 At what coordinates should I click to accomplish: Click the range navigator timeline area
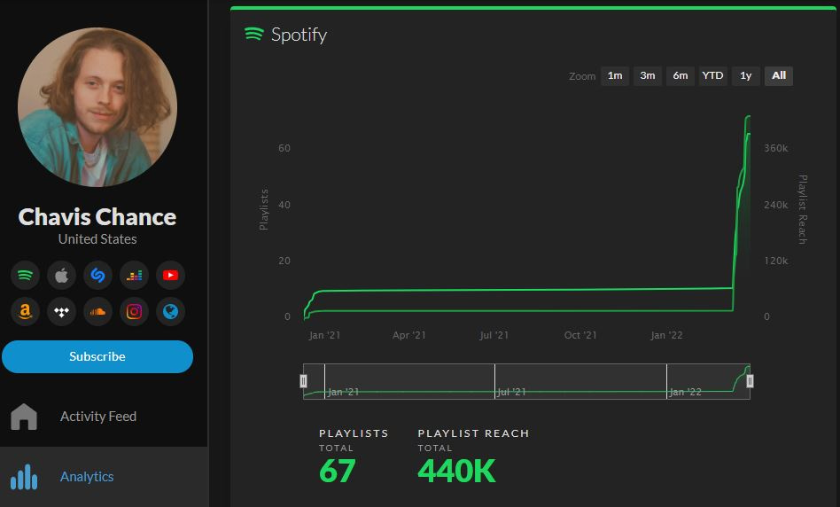pos(526,381)
